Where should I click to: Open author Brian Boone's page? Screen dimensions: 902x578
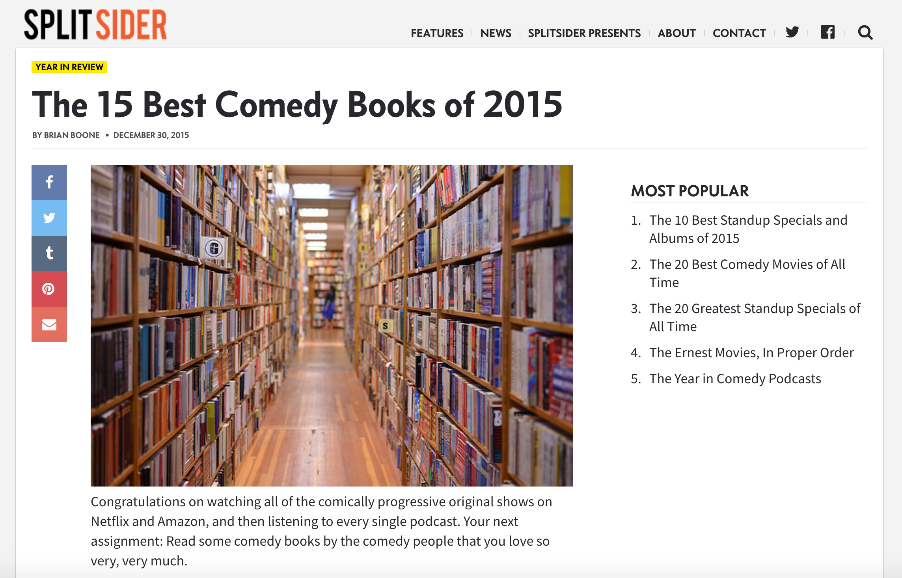tap(71, 135)
